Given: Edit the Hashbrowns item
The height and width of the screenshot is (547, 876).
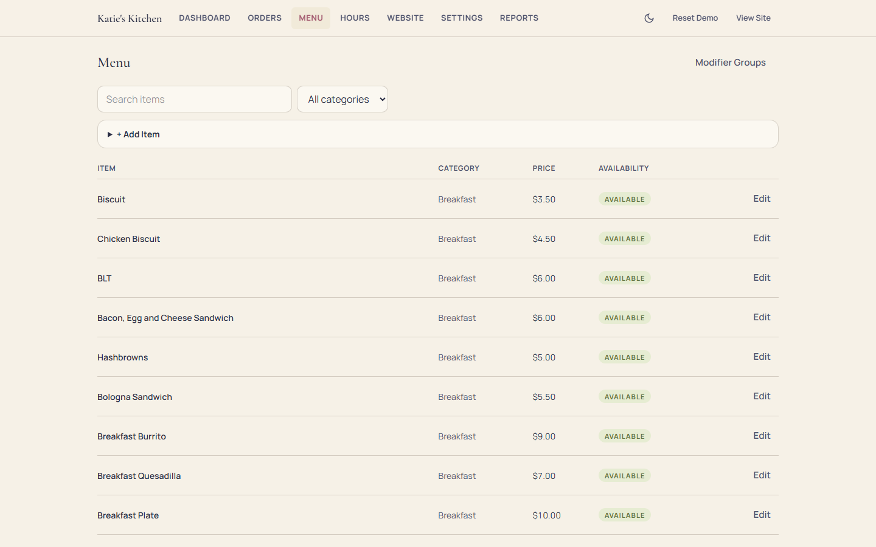Looking at the screenshot, I should point(762,357).
